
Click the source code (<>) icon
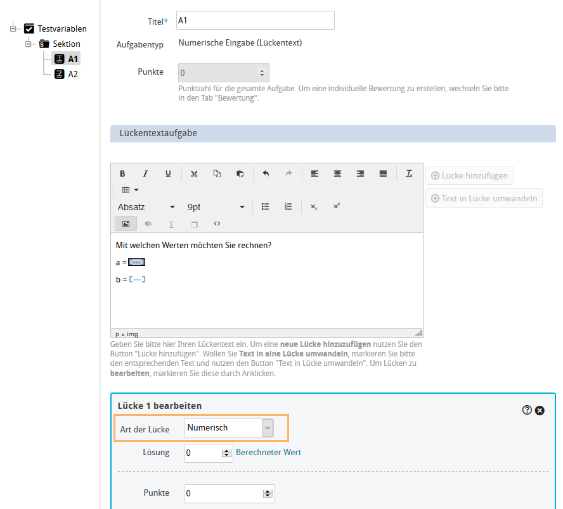(217, 223)
